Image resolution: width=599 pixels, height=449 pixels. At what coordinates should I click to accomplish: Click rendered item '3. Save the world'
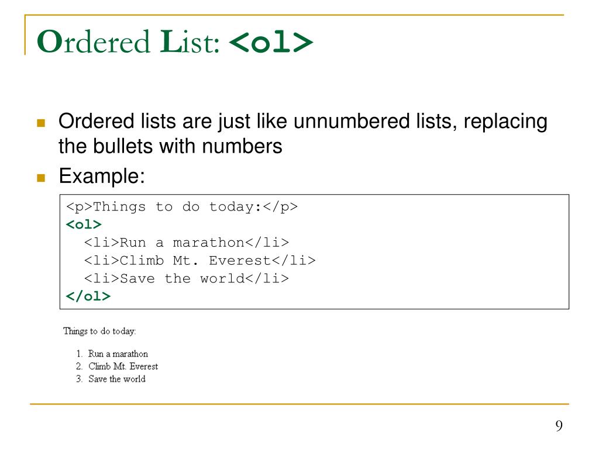pos(111,379)
